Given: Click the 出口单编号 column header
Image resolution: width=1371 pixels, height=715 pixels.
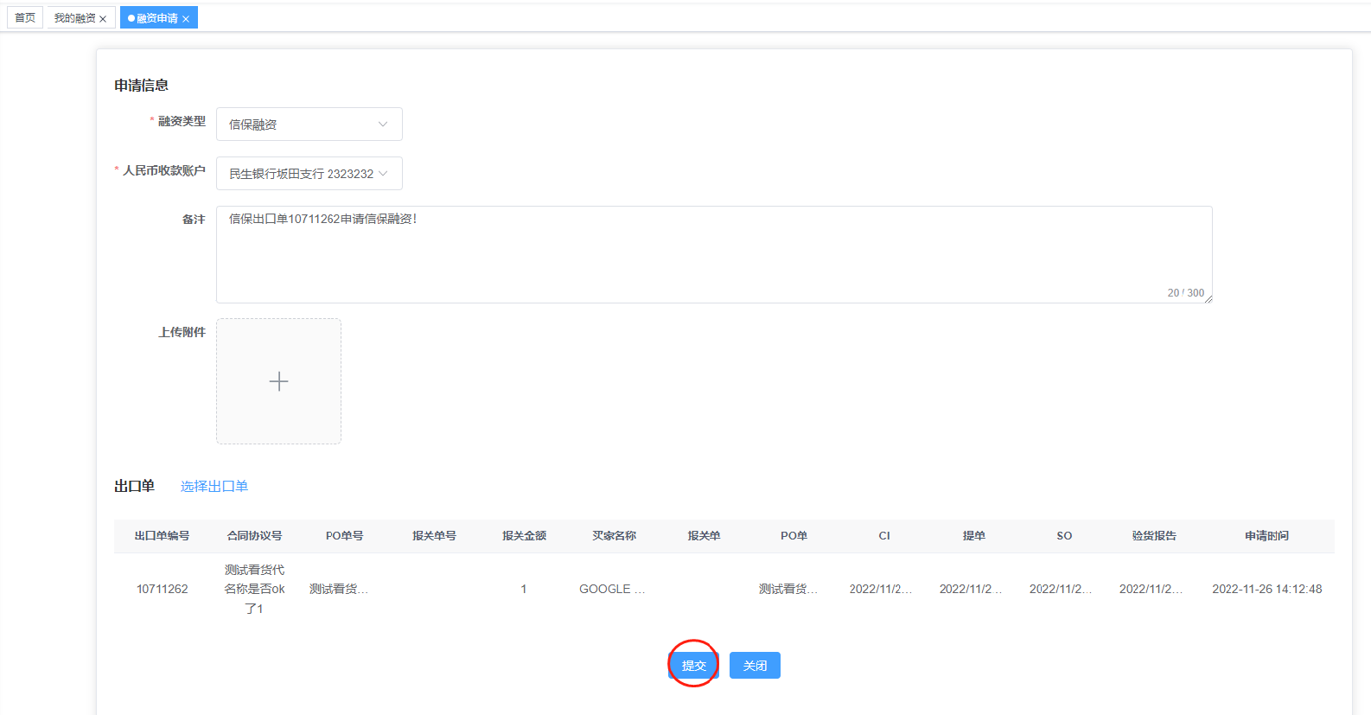Looking at the screenshot, I should (x=162, y=536).
